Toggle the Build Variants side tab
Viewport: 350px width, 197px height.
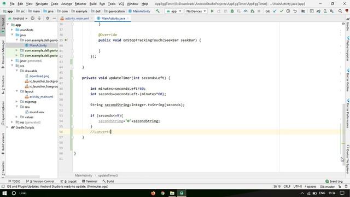(x=3, y=143)
